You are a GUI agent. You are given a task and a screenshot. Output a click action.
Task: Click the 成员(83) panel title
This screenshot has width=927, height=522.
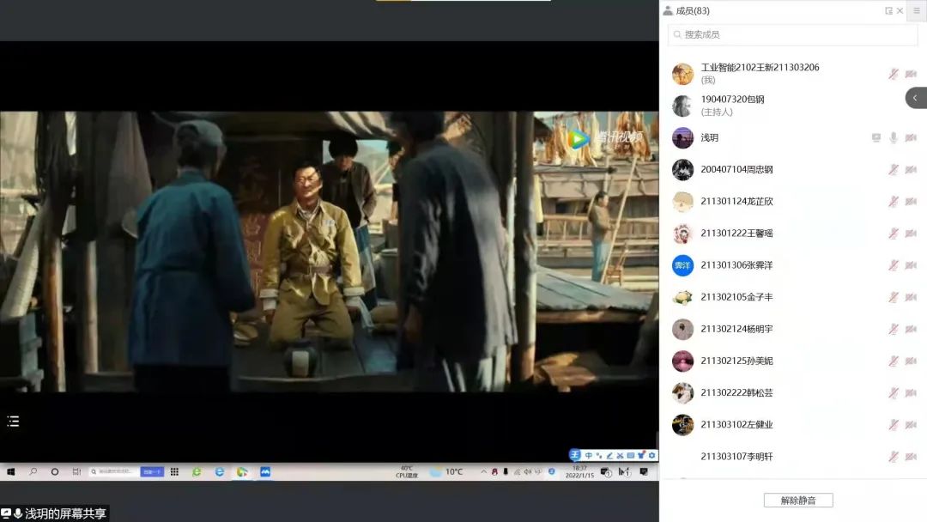[693, 10]
